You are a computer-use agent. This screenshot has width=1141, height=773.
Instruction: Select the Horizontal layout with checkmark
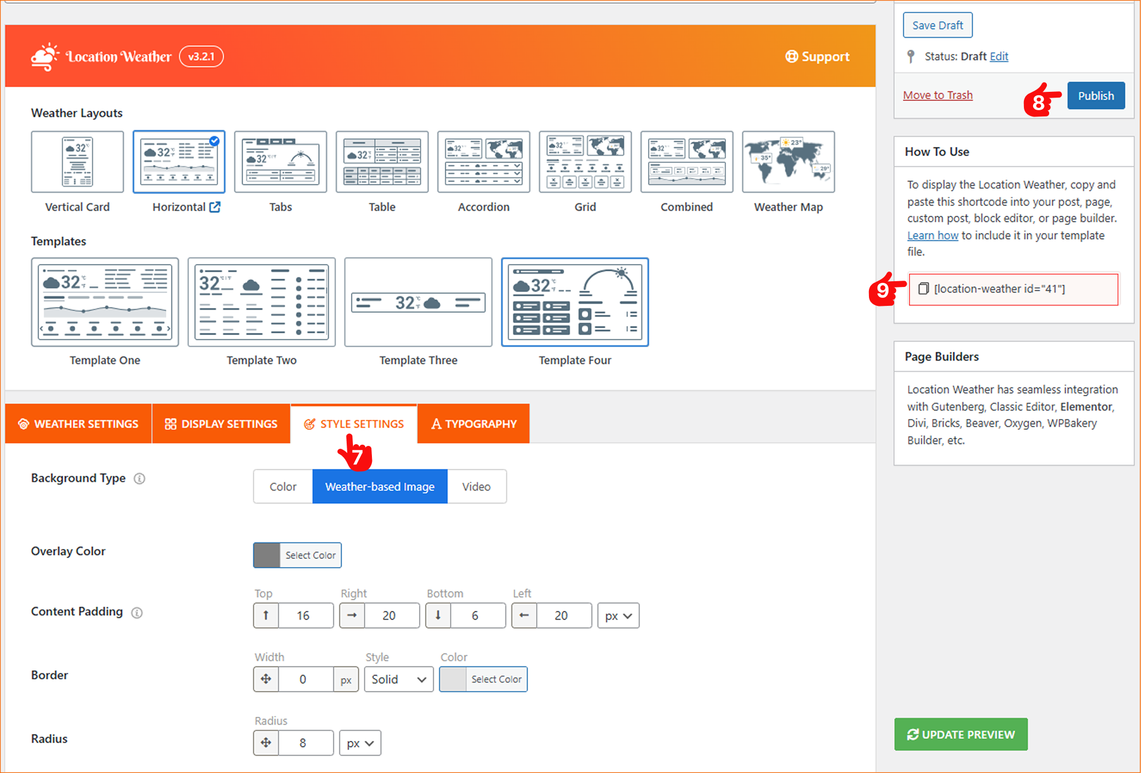coord(179,162)
